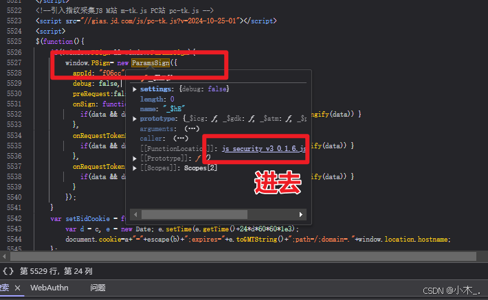Expand the settings property in the tooltip
Image resolution: width=488 pixels, height=300 pixels.
click(135, 89)
